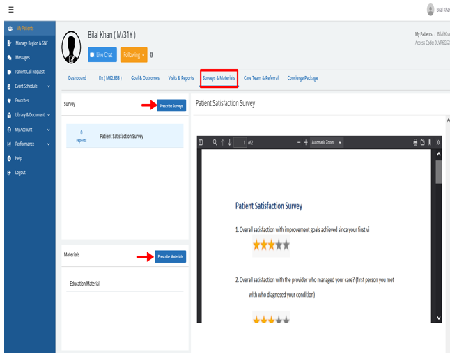Click Bilal Khan's profile photo edit icon
Image resolution: width=450 pixels, height=363 pixels.
pos(72,59)
